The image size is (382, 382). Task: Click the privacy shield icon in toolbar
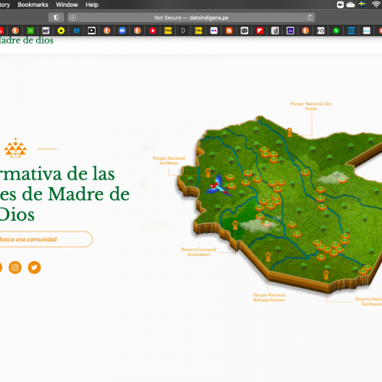pyautogui.click(x=57, y=18)
